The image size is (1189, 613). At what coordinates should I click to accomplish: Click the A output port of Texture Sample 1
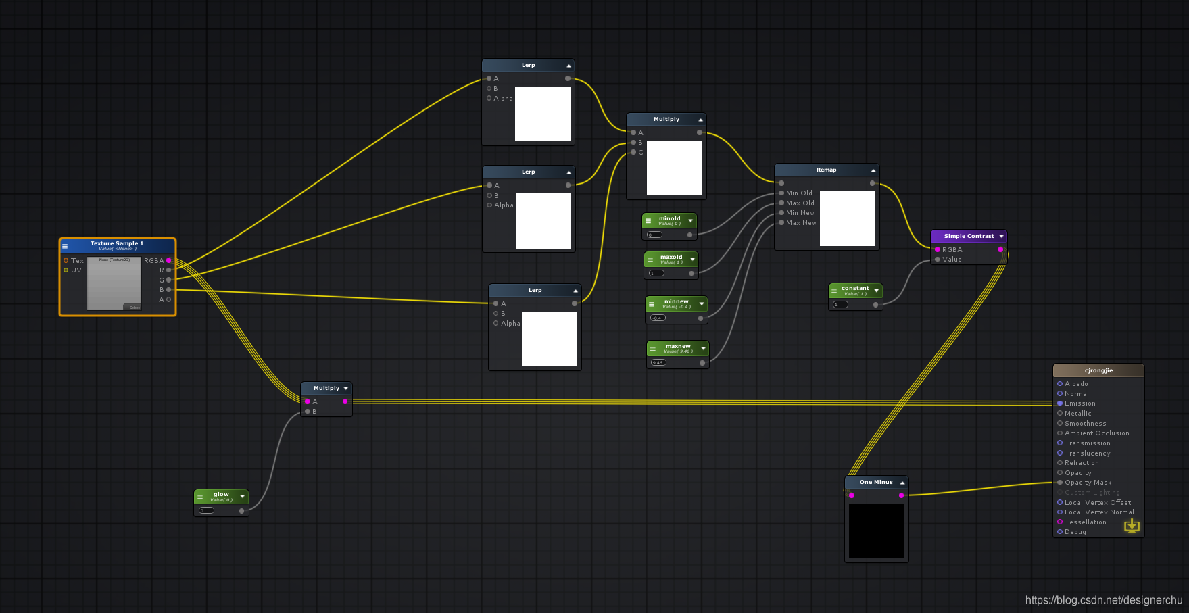coord(169,299)
